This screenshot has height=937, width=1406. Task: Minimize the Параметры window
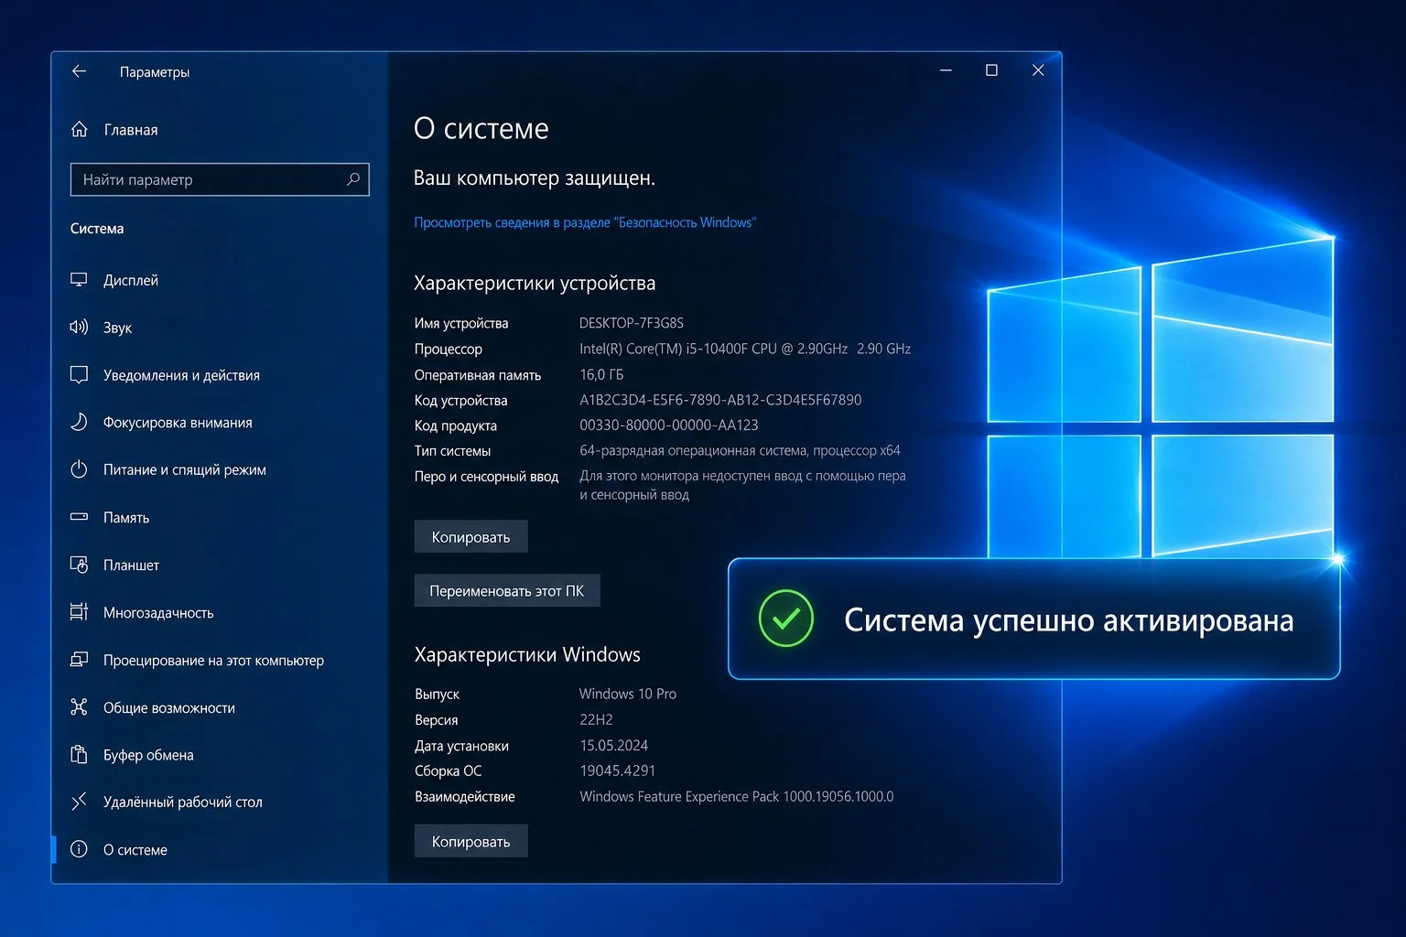[x=946, y=70]
